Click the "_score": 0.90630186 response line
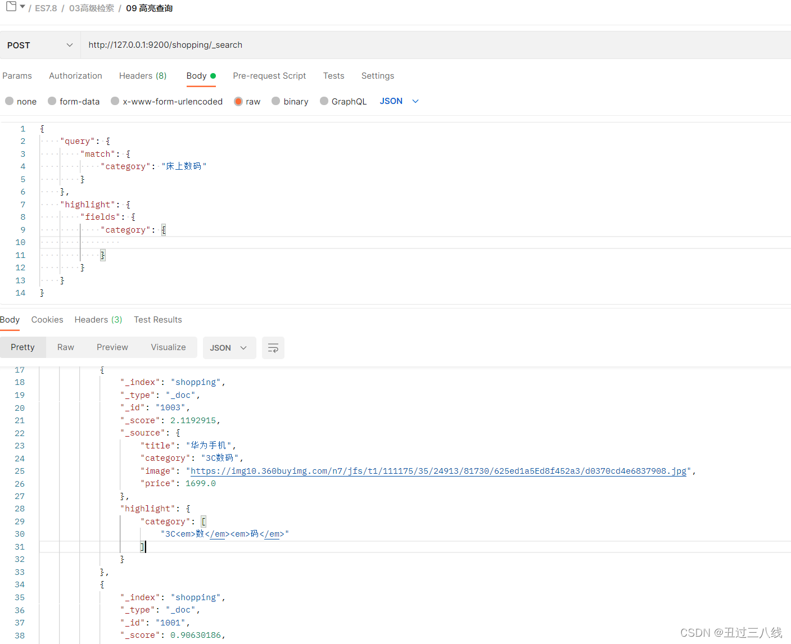Image resolution: width=791 pixels, height=644 pixels. click(173, 635)
